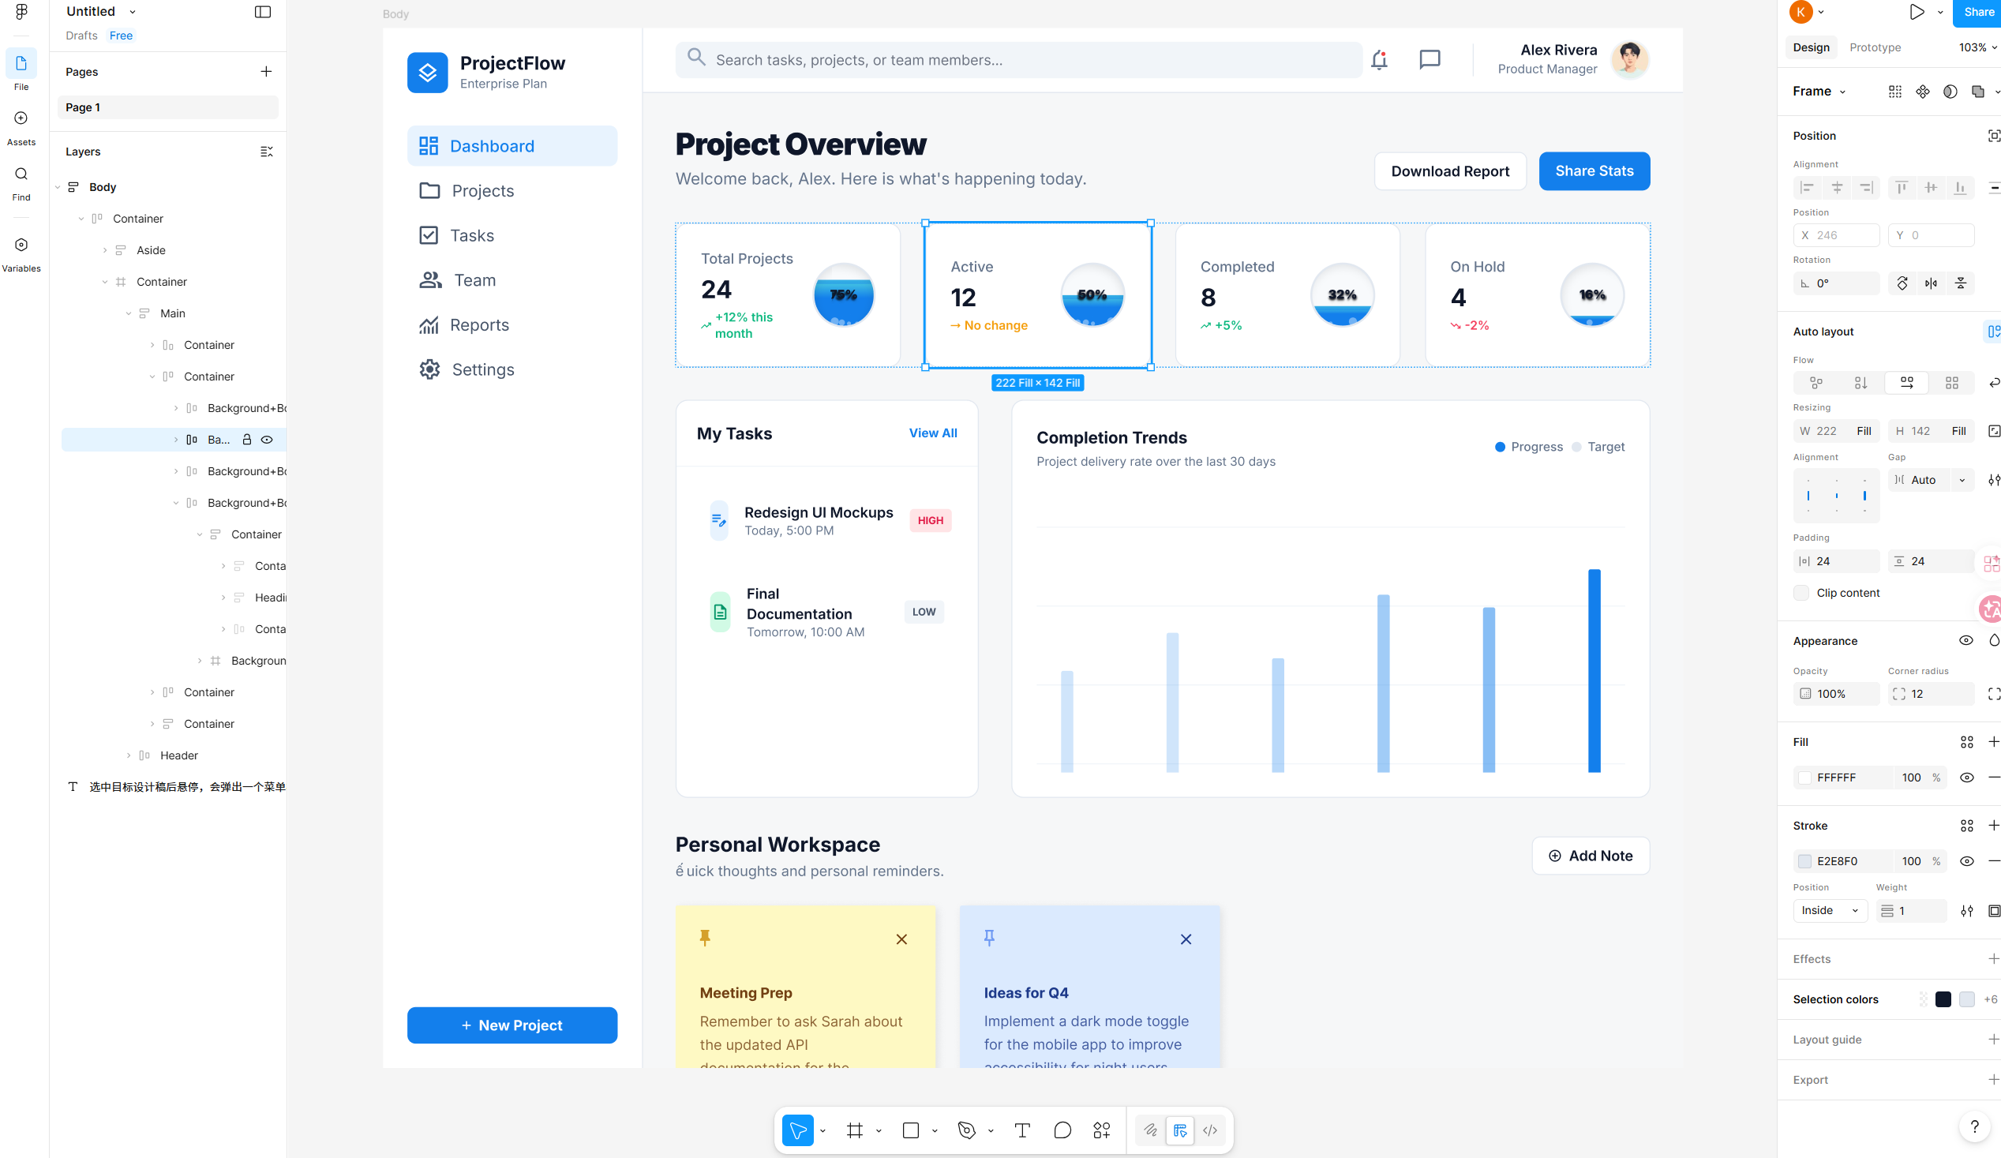Viewport: 2001px width, 1158px height.
Task: Switch to the Prototype tab
Action: click(1875, 47)
